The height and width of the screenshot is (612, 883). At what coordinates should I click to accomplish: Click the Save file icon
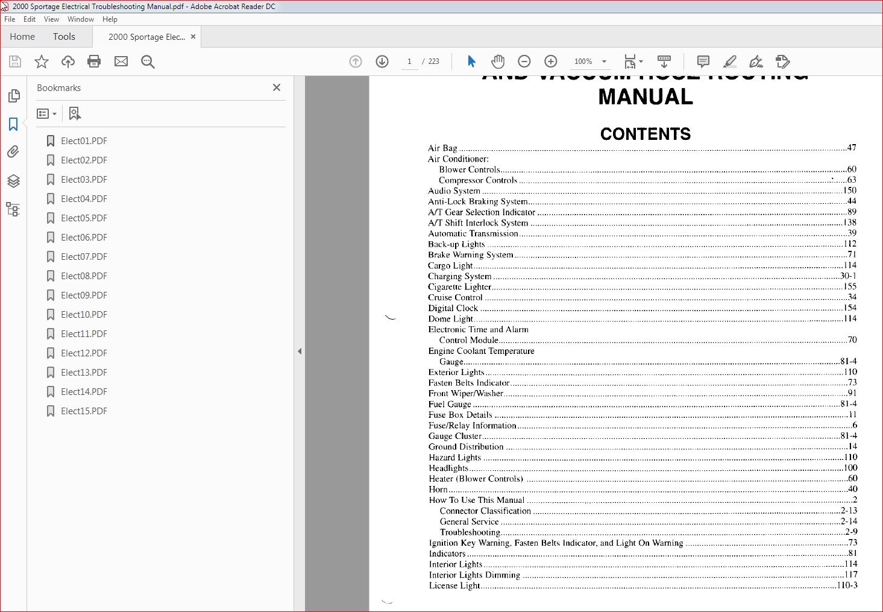point(15,62)
